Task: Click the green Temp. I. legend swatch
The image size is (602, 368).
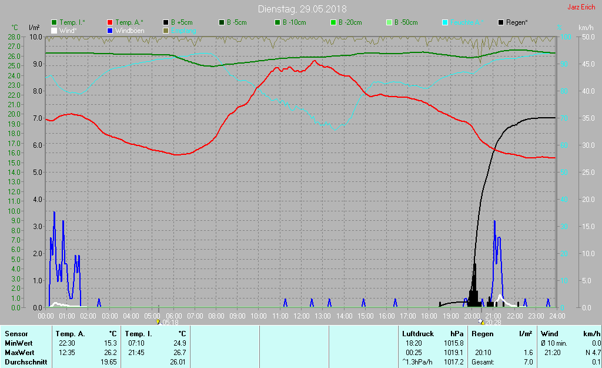Action: (55, 22)
